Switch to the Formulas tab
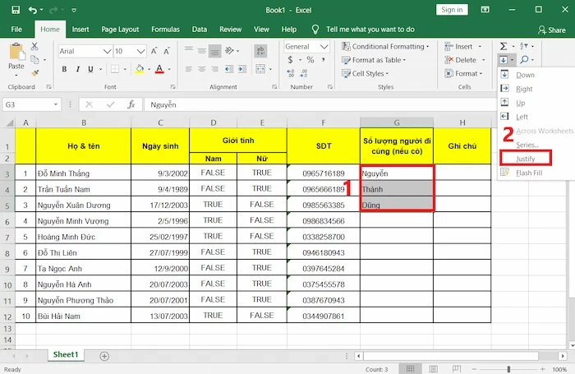The width and height of the screenshot is (575, 374). pyautogui.click(x=165, y=30)
